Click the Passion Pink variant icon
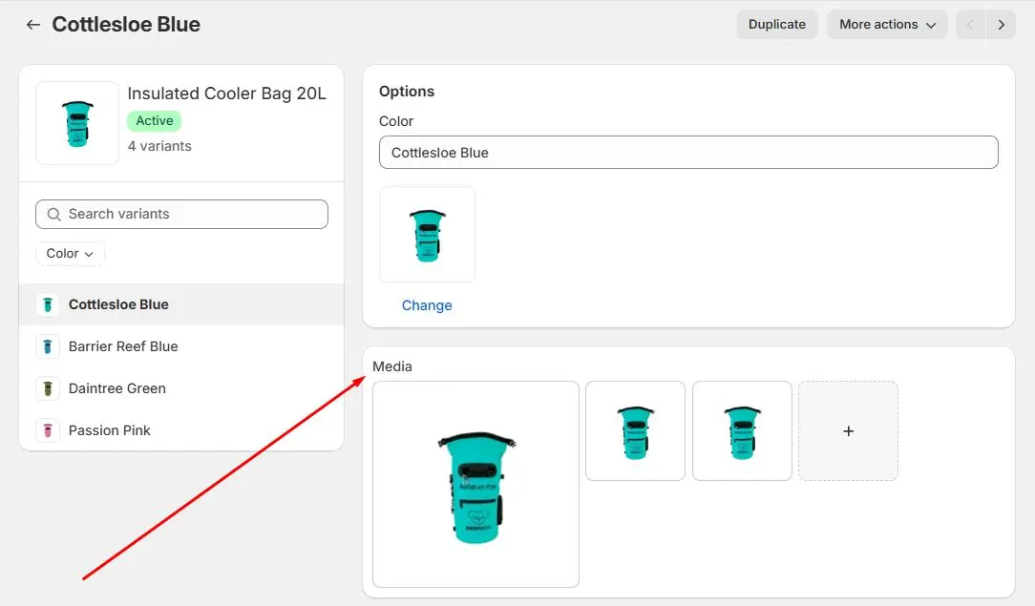1035x606 pixels. pos(48,430)
